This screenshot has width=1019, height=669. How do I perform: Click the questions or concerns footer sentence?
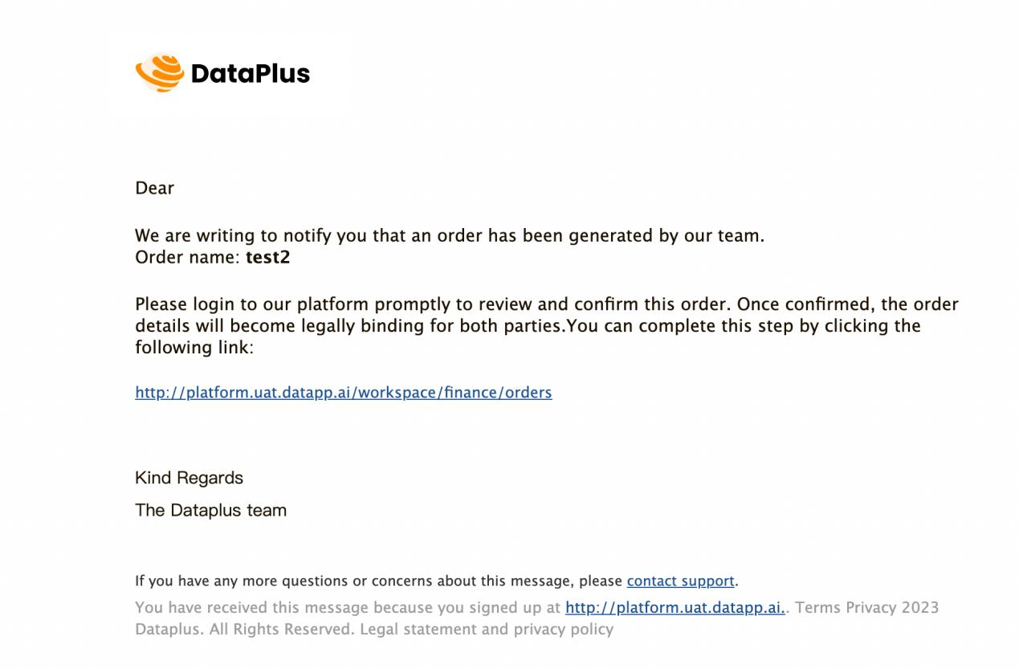pos(437,581)
